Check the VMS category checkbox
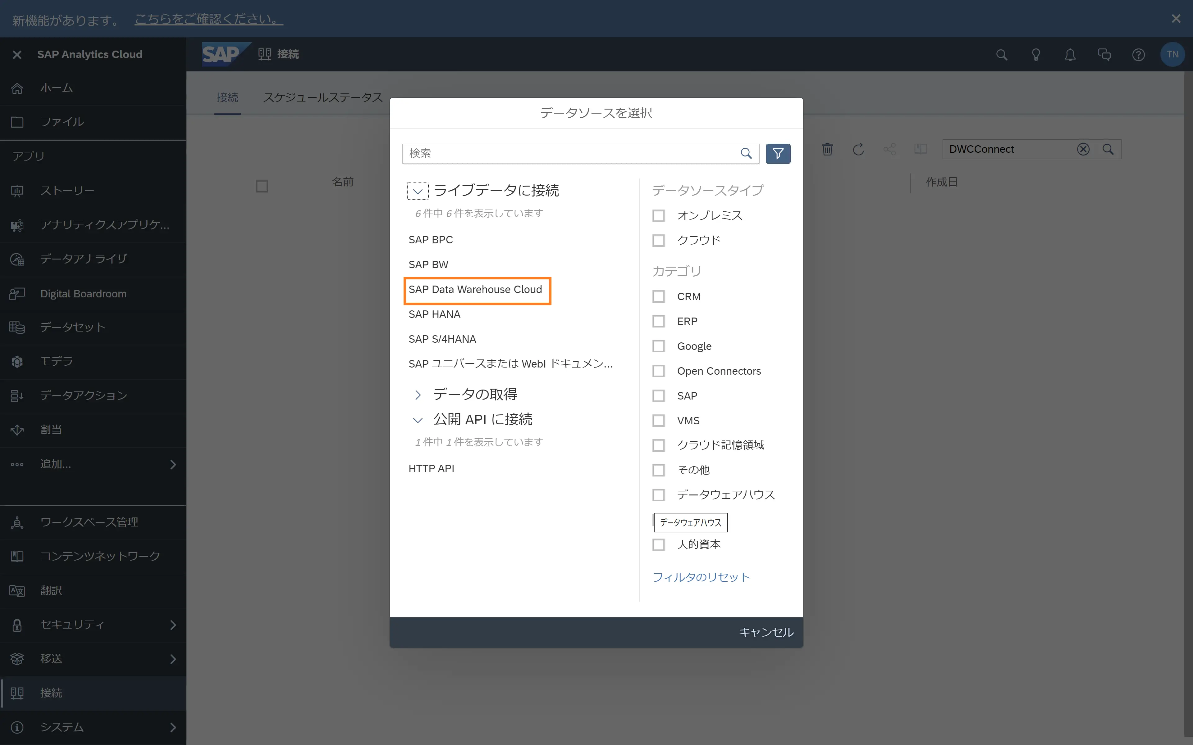This screenshot has height=745, width=1193. pyautogui.click(x=658, y=421)
